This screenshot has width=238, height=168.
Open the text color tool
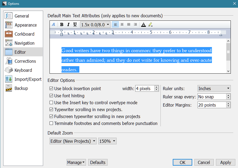tap(143, 24)
